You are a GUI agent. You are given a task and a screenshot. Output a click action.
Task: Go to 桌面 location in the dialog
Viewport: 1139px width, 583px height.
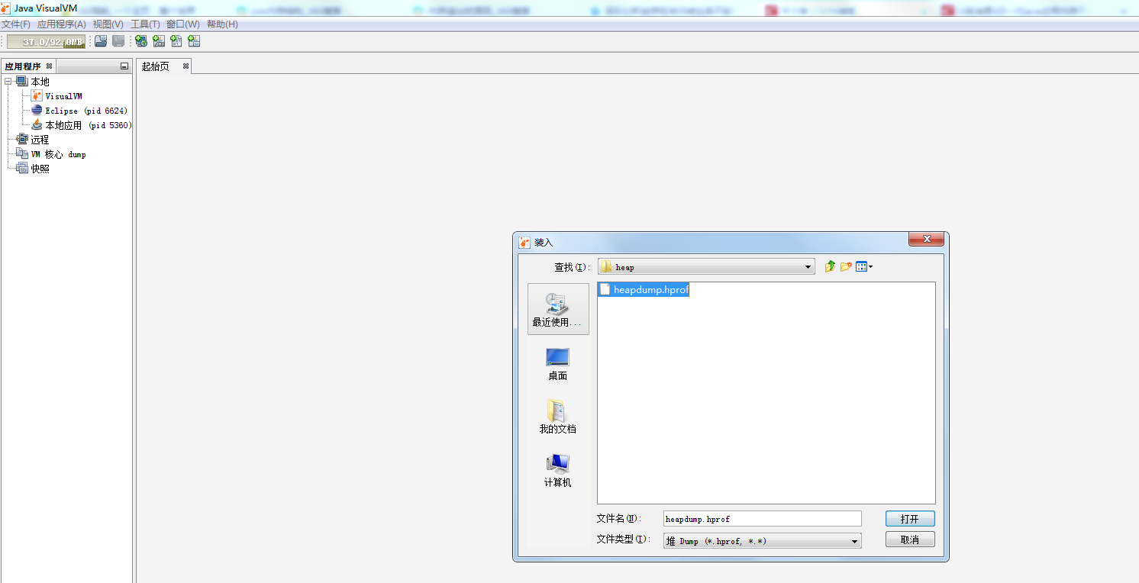point(557,363)
